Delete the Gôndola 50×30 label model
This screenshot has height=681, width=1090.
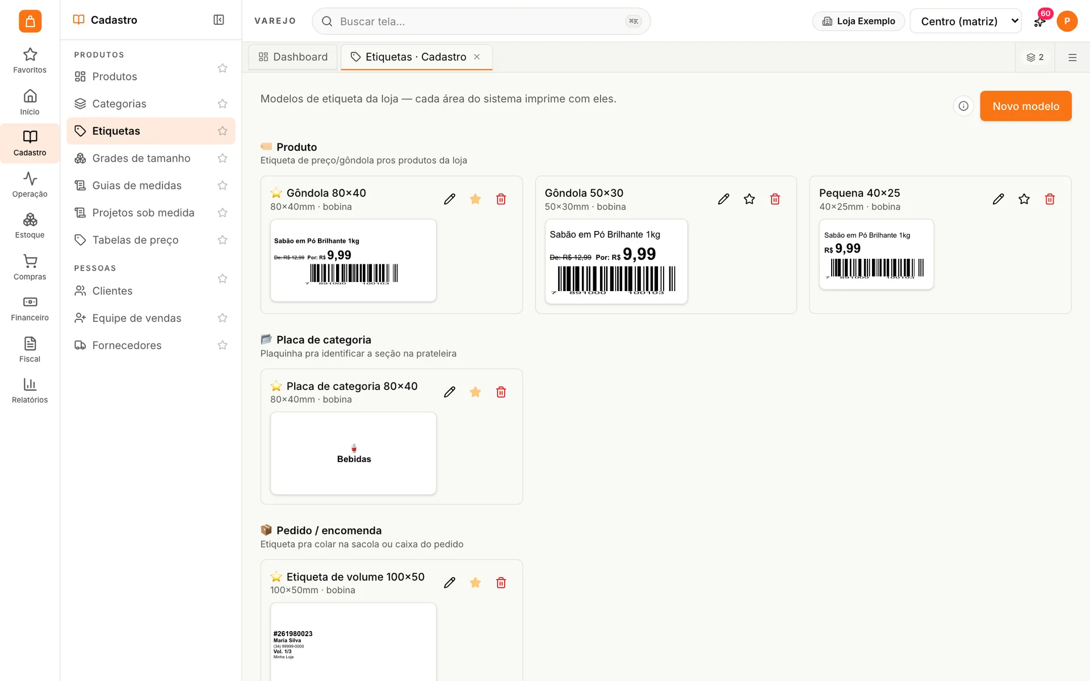(x=775, y=199)
